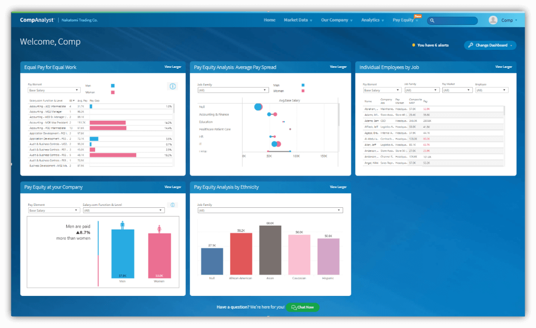536x328 pixels.
Task: Click View Larger on Pay Equity by Ethnicity
Action: [x=338, y=187]
